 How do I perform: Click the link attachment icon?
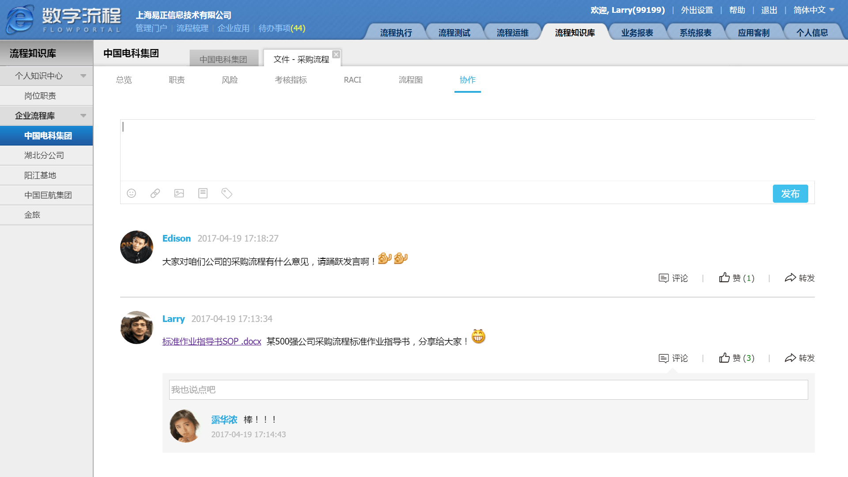pyautogui.click(x=155, y=193)
